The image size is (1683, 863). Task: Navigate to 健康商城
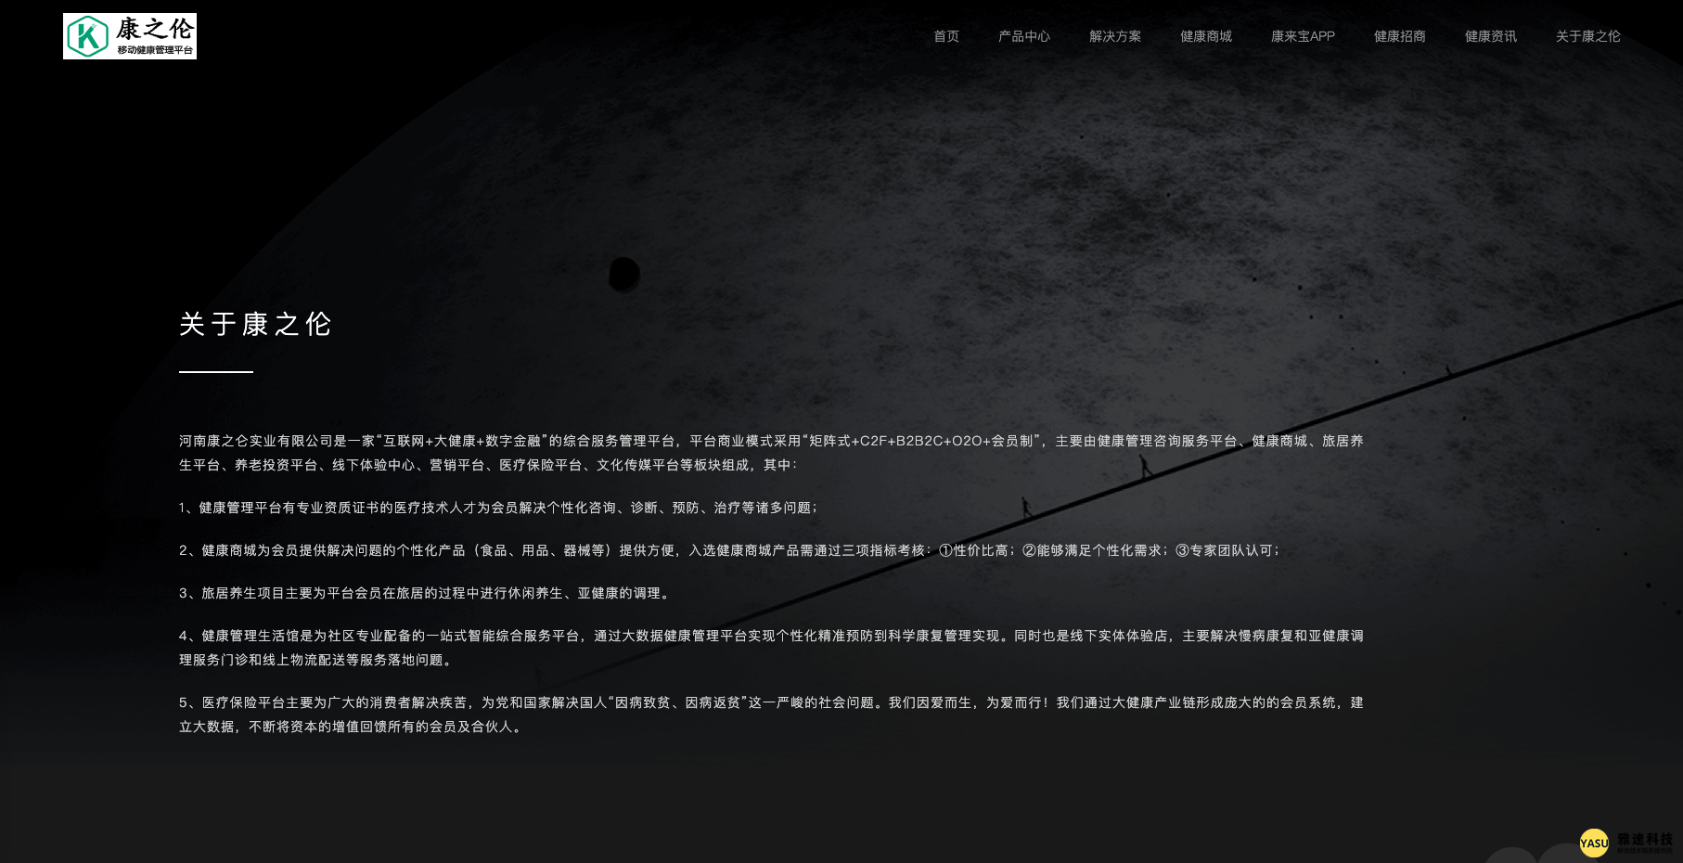(1205, 36)
